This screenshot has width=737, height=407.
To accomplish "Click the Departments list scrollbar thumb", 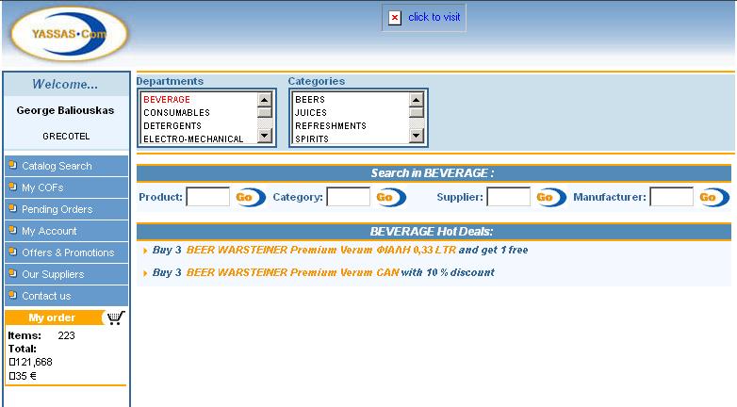I will 265,112.
